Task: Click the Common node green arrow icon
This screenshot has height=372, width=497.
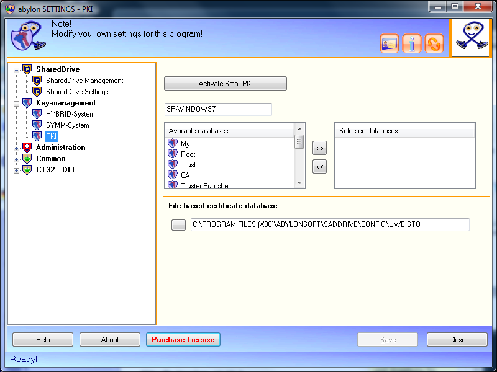Action: [27, 159]
